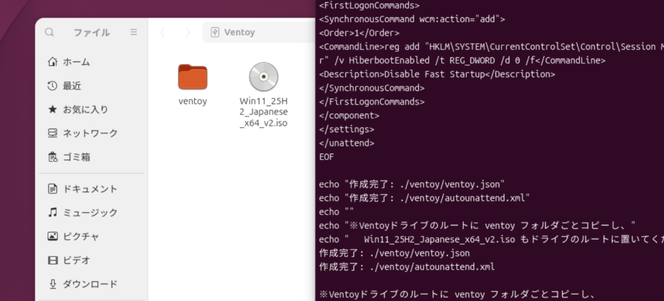This screenshot has width=664, height=301.
Task: Click the home icon in the sidebar
Action: (x=53, y=62)
